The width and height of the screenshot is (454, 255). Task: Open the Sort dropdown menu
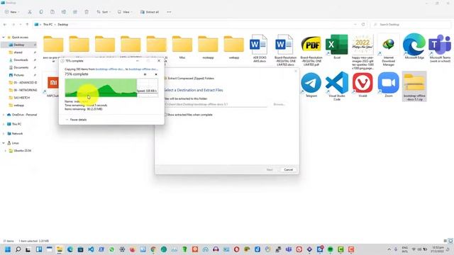click(103, 12)
